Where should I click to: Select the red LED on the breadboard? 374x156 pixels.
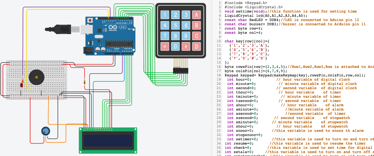[x=21, y=85]
